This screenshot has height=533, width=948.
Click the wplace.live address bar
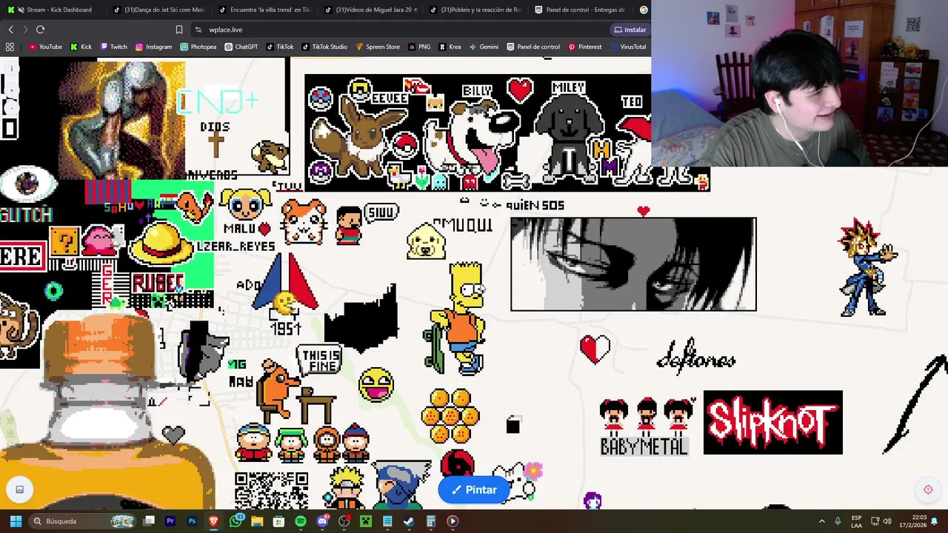click(400, 30)
